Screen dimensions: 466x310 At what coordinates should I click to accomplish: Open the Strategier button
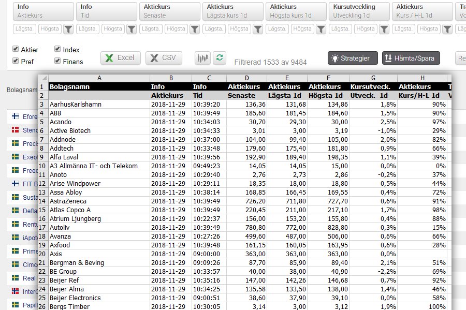click(x=353, y=58)
